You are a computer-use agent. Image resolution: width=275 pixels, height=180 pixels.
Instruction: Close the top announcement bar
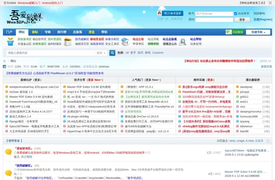[270, 3]
